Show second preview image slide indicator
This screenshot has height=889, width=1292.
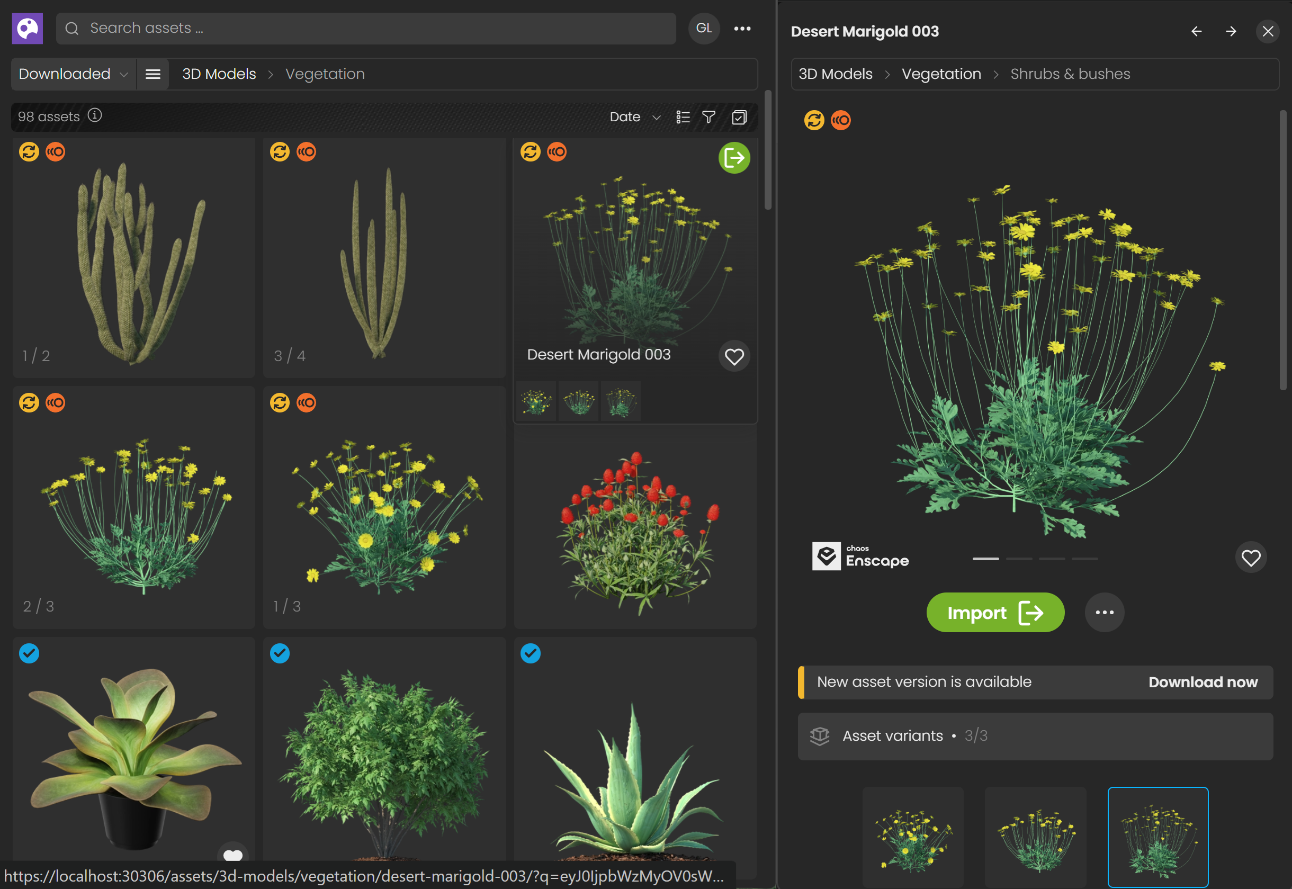1019,559
